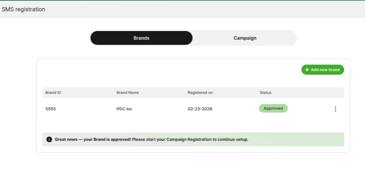Image resolution: width=365 pixels, height=172 pixels.
Task: Click the Status column header
Action: tap(265, 93)
